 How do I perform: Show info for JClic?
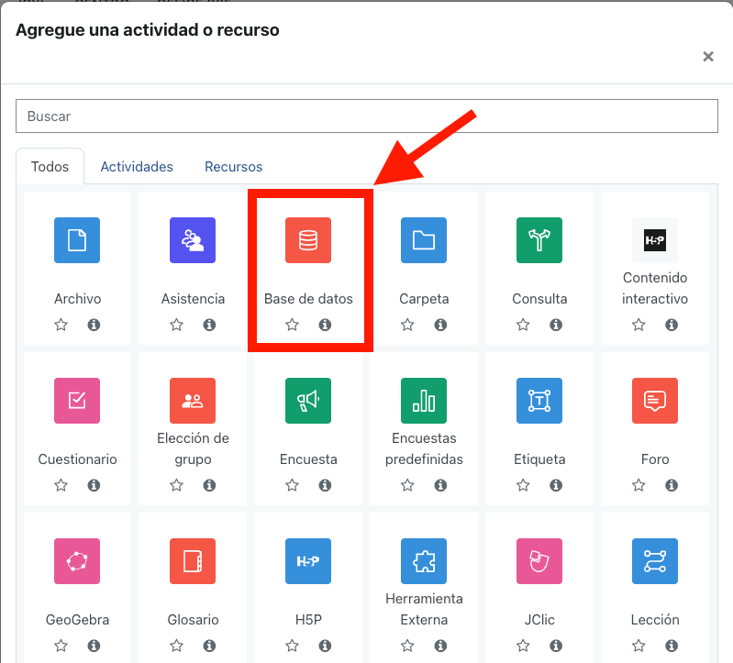[556, 646]
